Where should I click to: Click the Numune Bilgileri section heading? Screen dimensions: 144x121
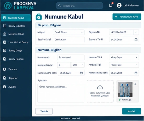point(50,50)
